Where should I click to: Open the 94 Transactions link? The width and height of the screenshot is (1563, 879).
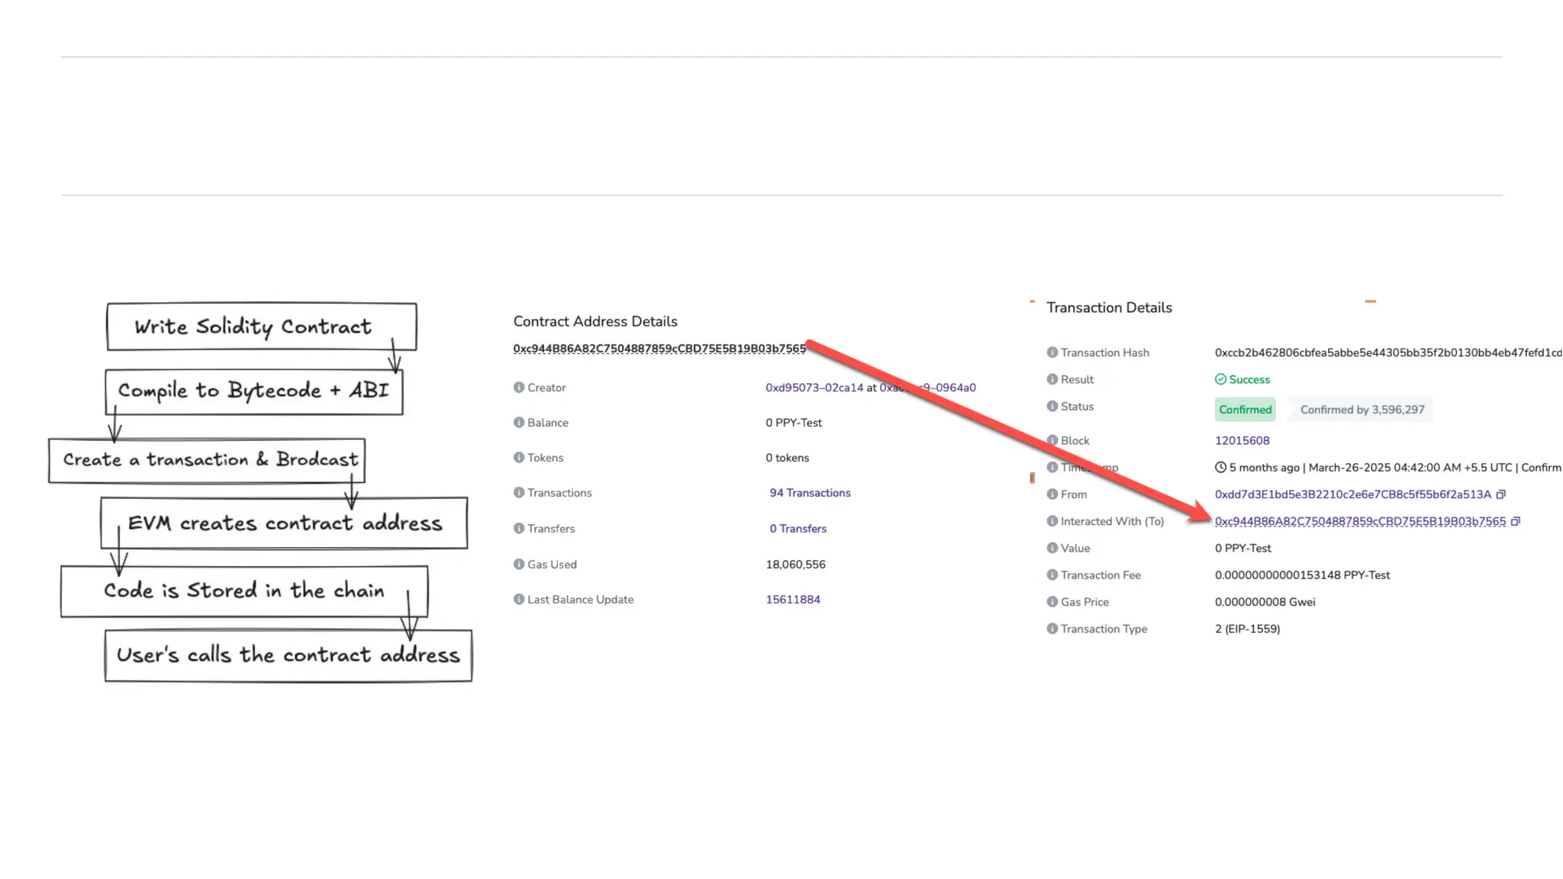[810, 493]
